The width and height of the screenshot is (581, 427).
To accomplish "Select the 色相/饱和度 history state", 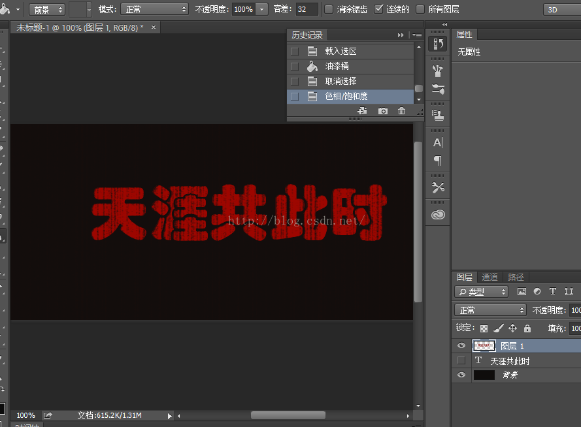I will click(350, 96).
